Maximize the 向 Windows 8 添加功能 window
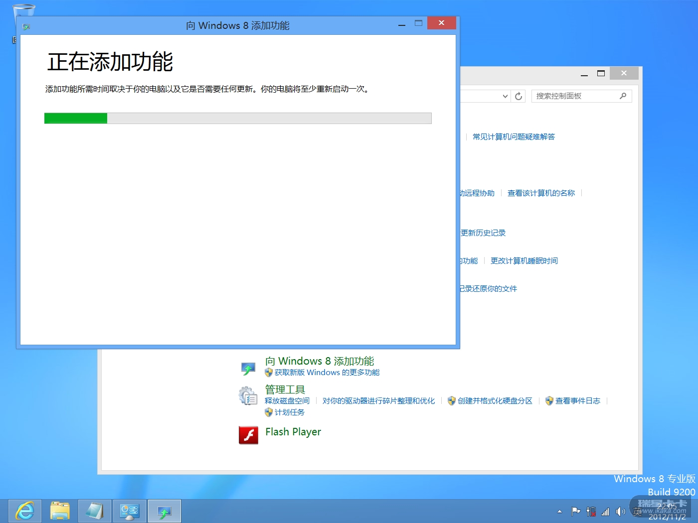 point(418,23)
